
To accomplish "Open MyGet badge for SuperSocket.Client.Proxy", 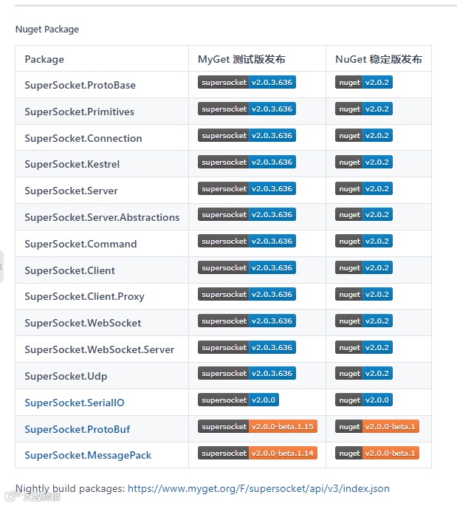I will pyautogui.click(x=247, y=295).
